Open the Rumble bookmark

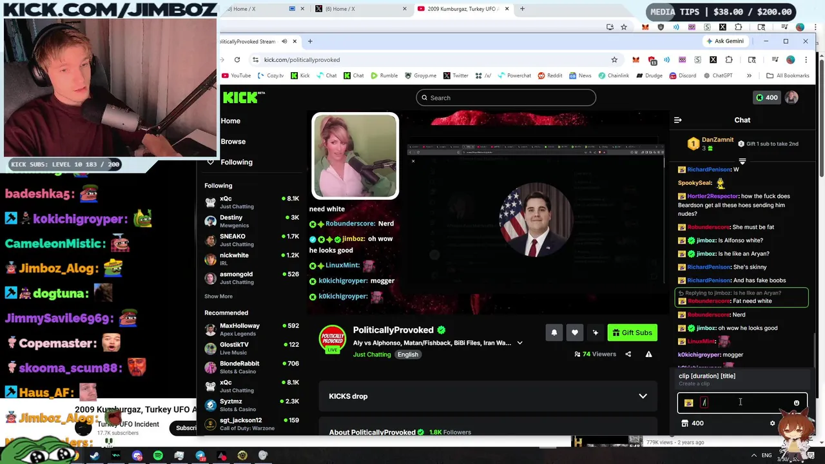pyautogui.click(x=384, y=75)
